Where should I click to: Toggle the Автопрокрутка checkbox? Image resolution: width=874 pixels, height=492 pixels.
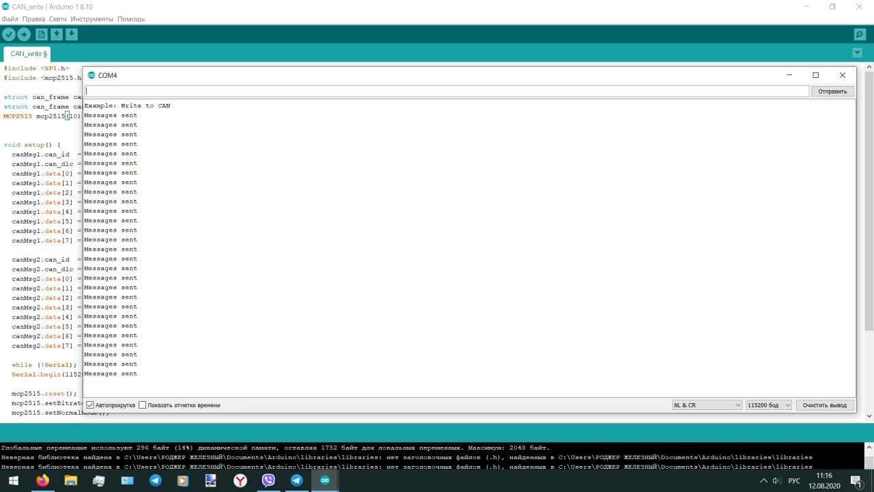(90, 405)
